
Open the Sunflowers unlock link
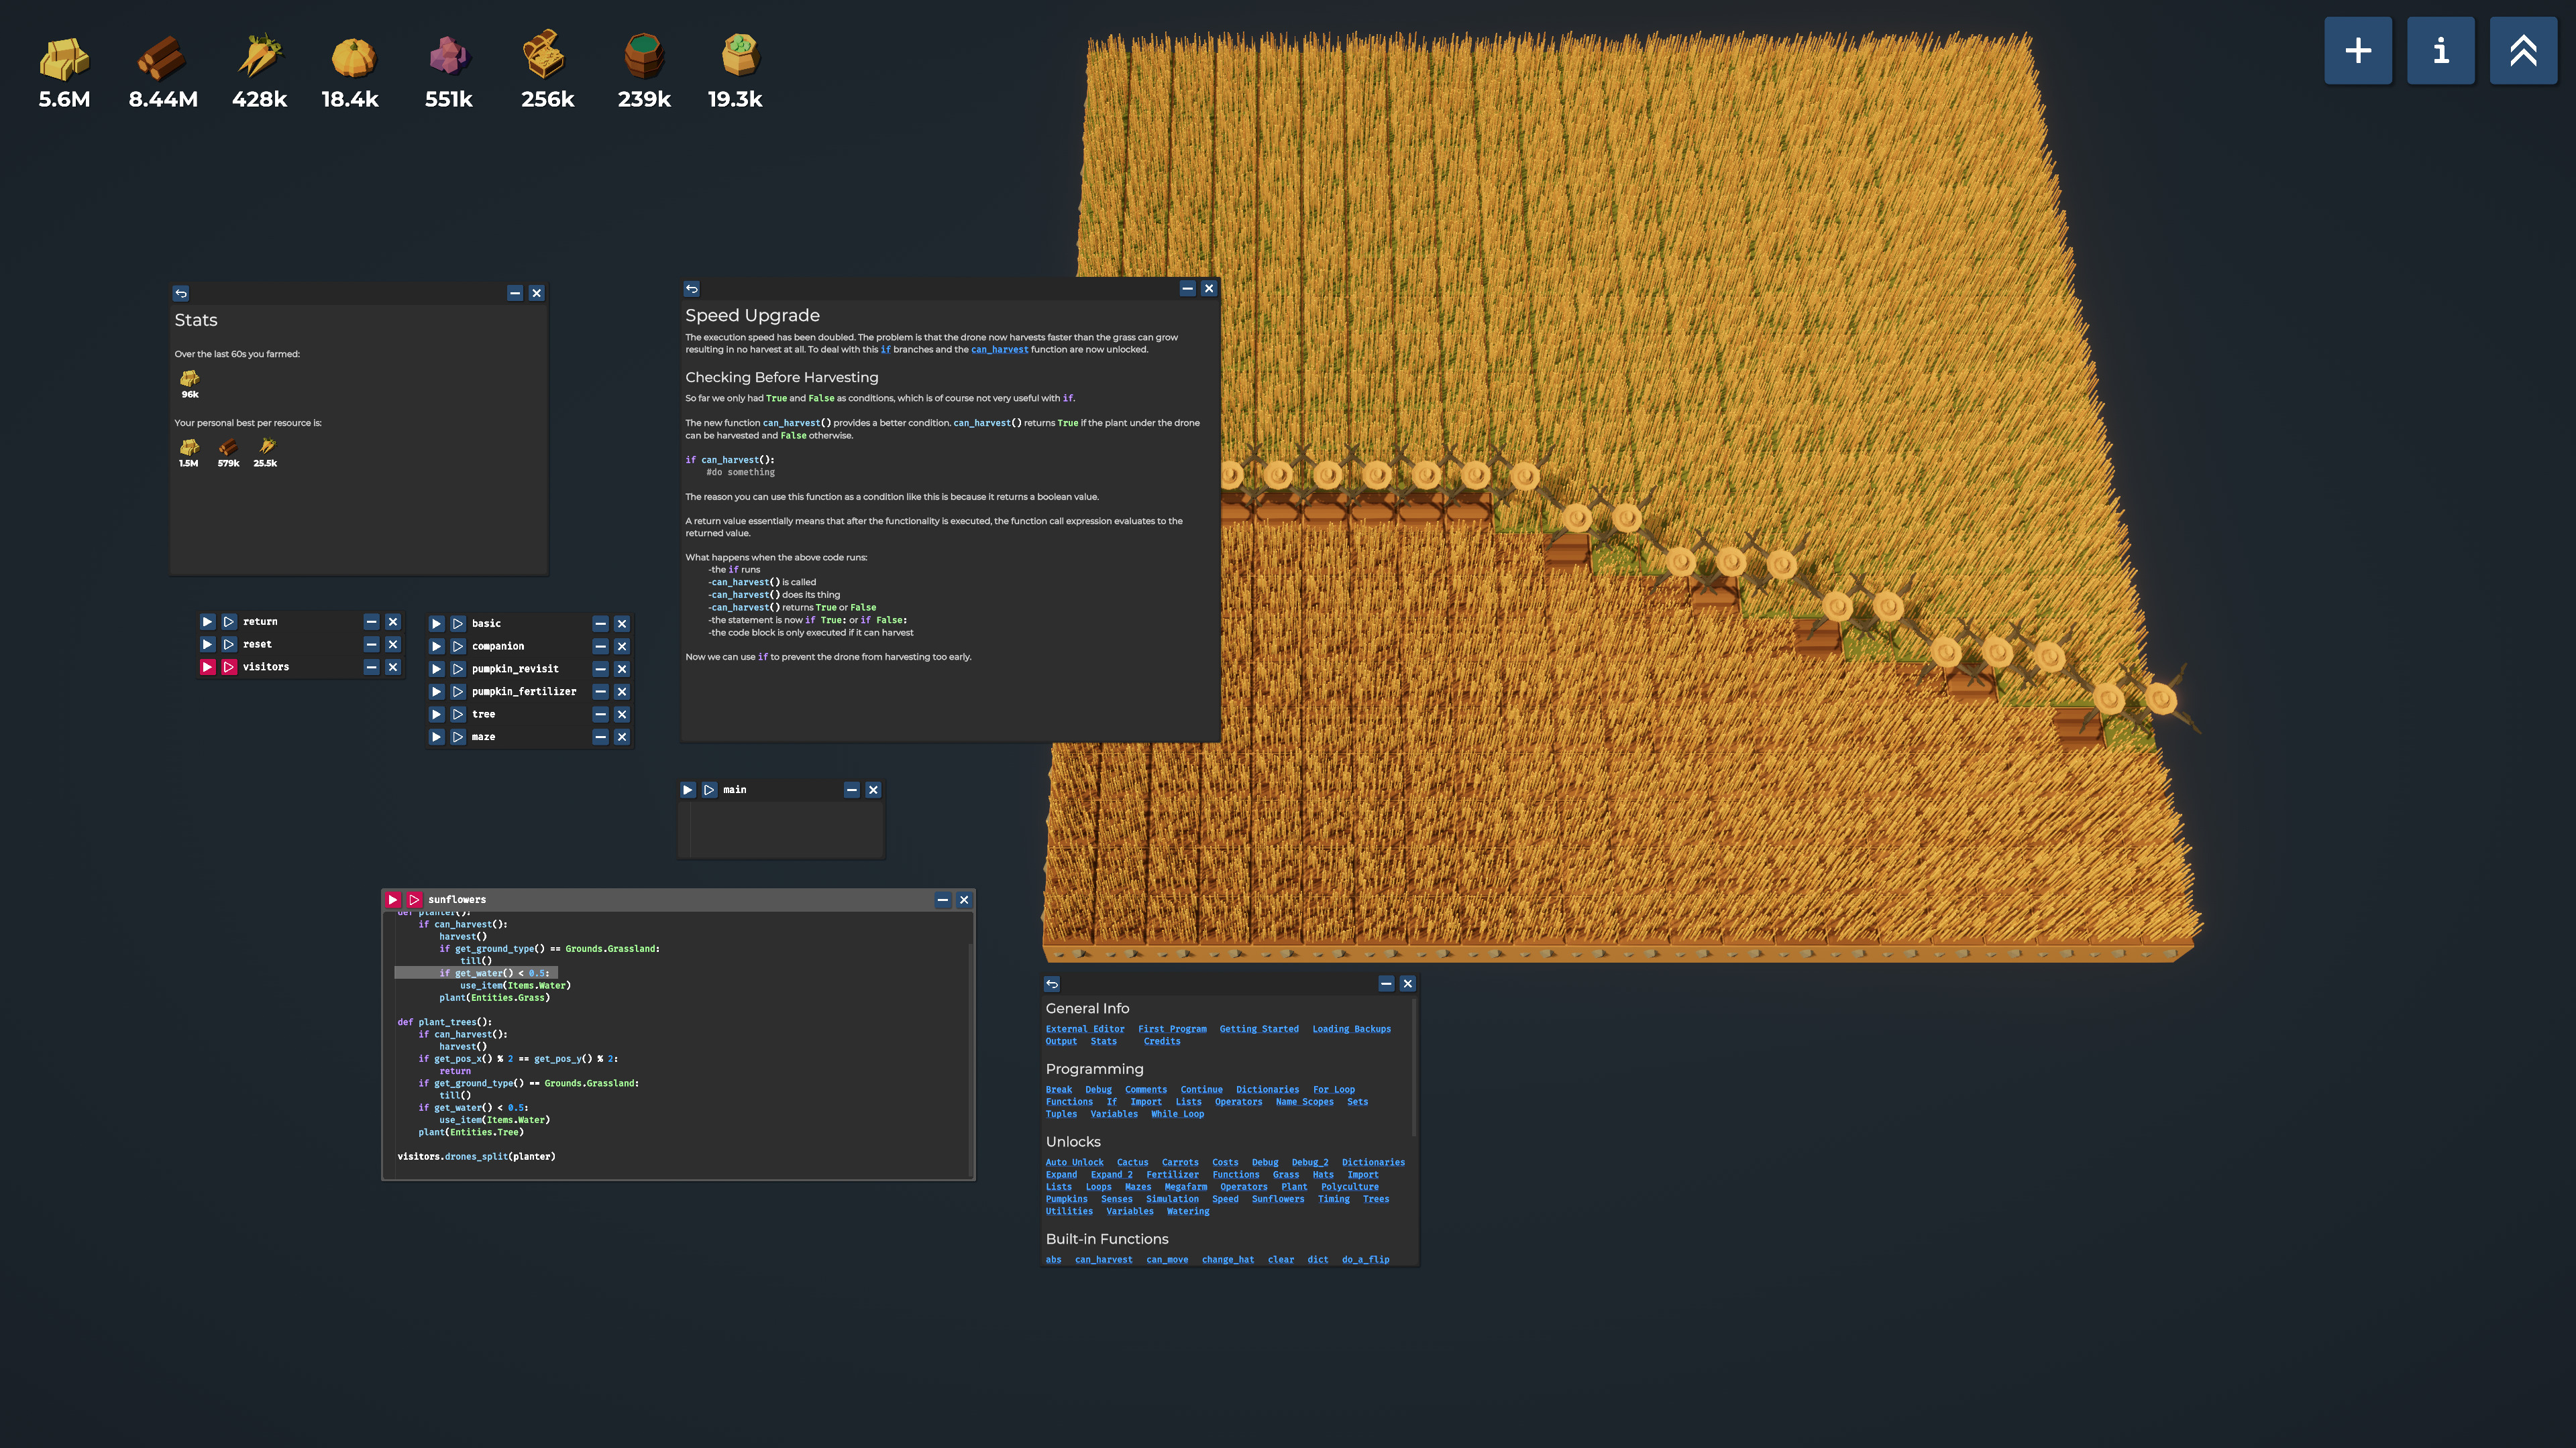[1277, 1199]
